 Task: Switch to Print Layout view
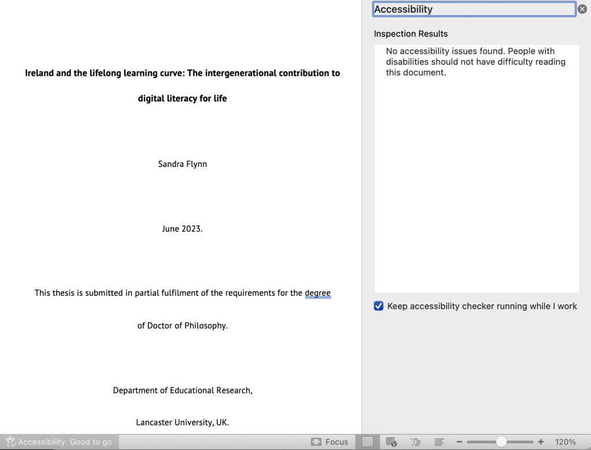[367, 442]
